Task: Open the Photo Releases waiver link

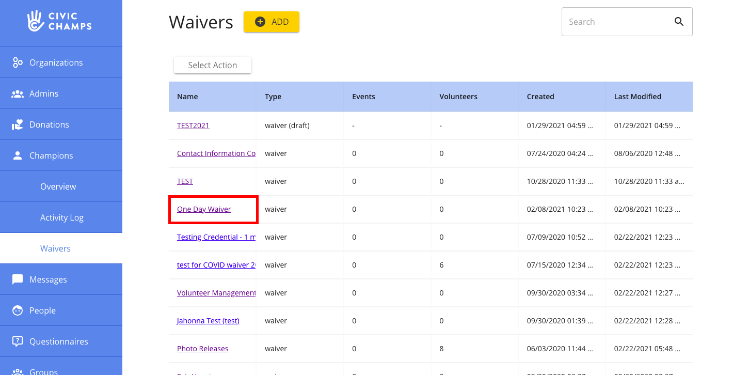Action: tap(202, 349)
